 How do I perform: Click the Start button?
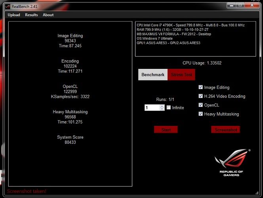[166, 129]
